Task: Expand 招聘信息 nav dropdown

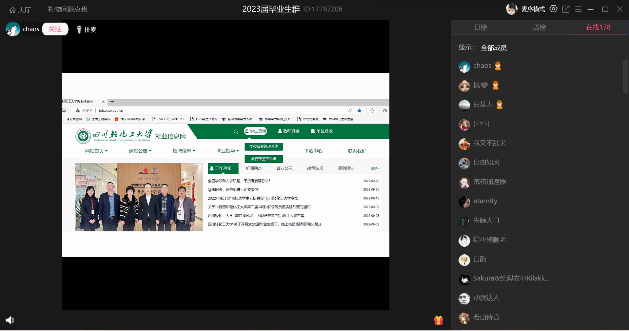Action: click(x=184, y=151)
